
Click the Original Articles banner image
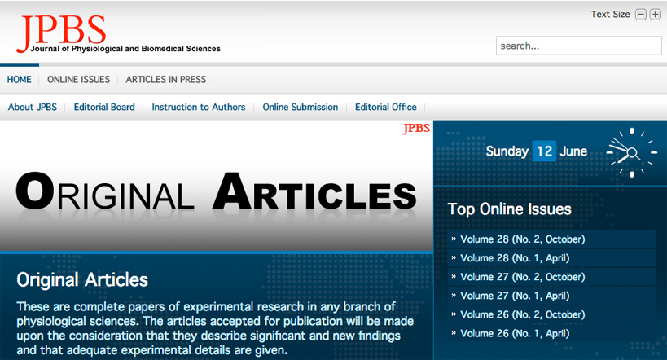click(x=217, y=186)
